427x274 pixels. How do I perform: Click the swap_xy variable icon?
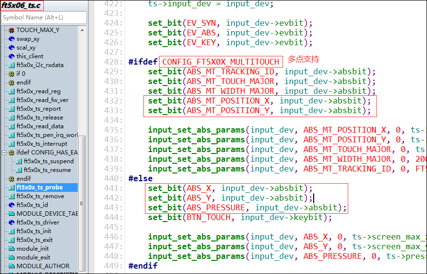(x=12, y=39)
